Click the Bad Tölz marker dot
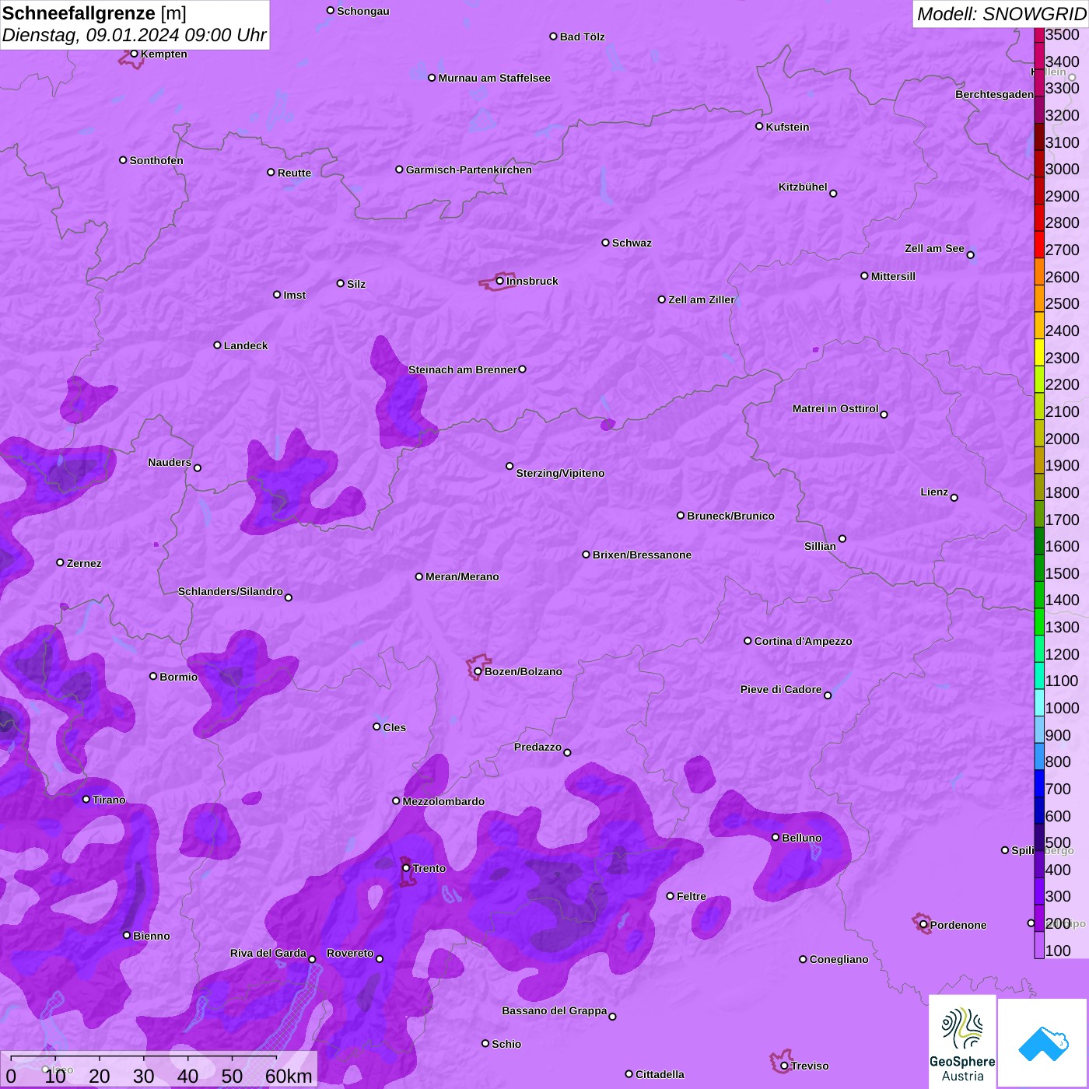This screenshot has height=1089, width=1089. [x=553, y=37]
